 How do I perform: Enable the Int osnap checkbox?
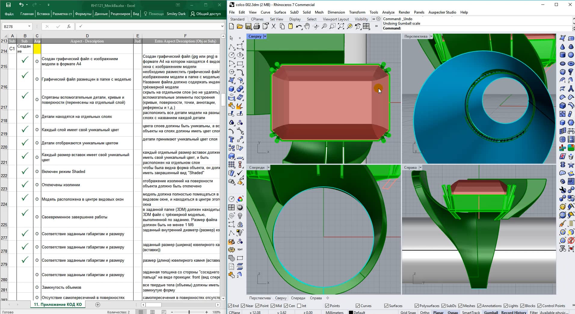coord(300,306)
